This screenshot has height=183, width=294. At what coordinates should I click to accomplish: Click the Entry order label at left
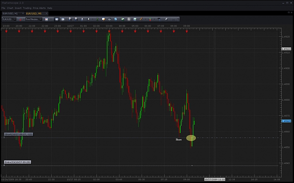point(17,162)
